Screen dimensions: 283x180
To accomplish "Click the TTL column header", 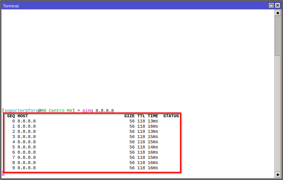I will [141, 116].
